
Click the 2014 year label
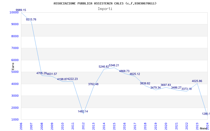click(104, 126)
